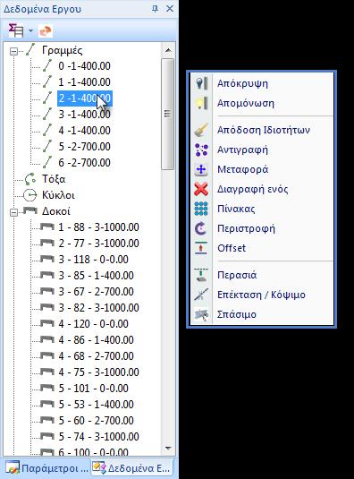Viewport: 354px width, 479px height.
Task: Select beam 4 - 120 - 0-0.00
Action: [93, 324]
